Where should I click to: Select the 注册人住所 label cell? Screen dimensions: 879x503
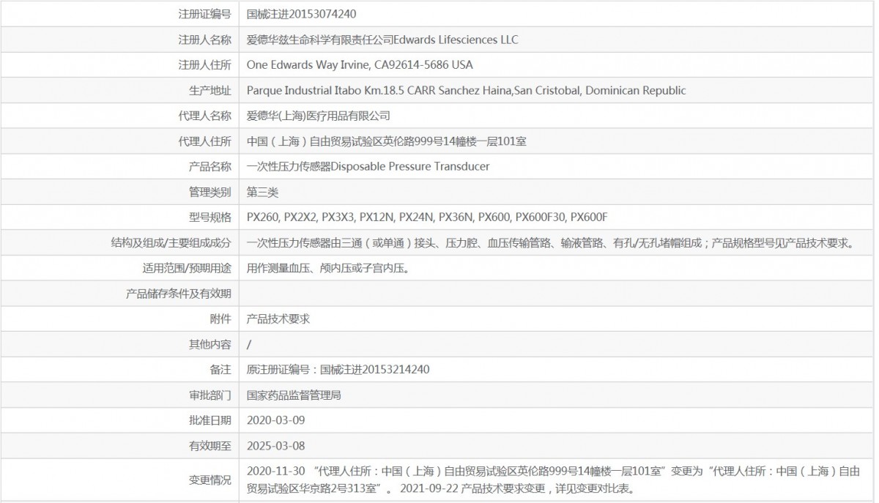[x=204, y=65]
